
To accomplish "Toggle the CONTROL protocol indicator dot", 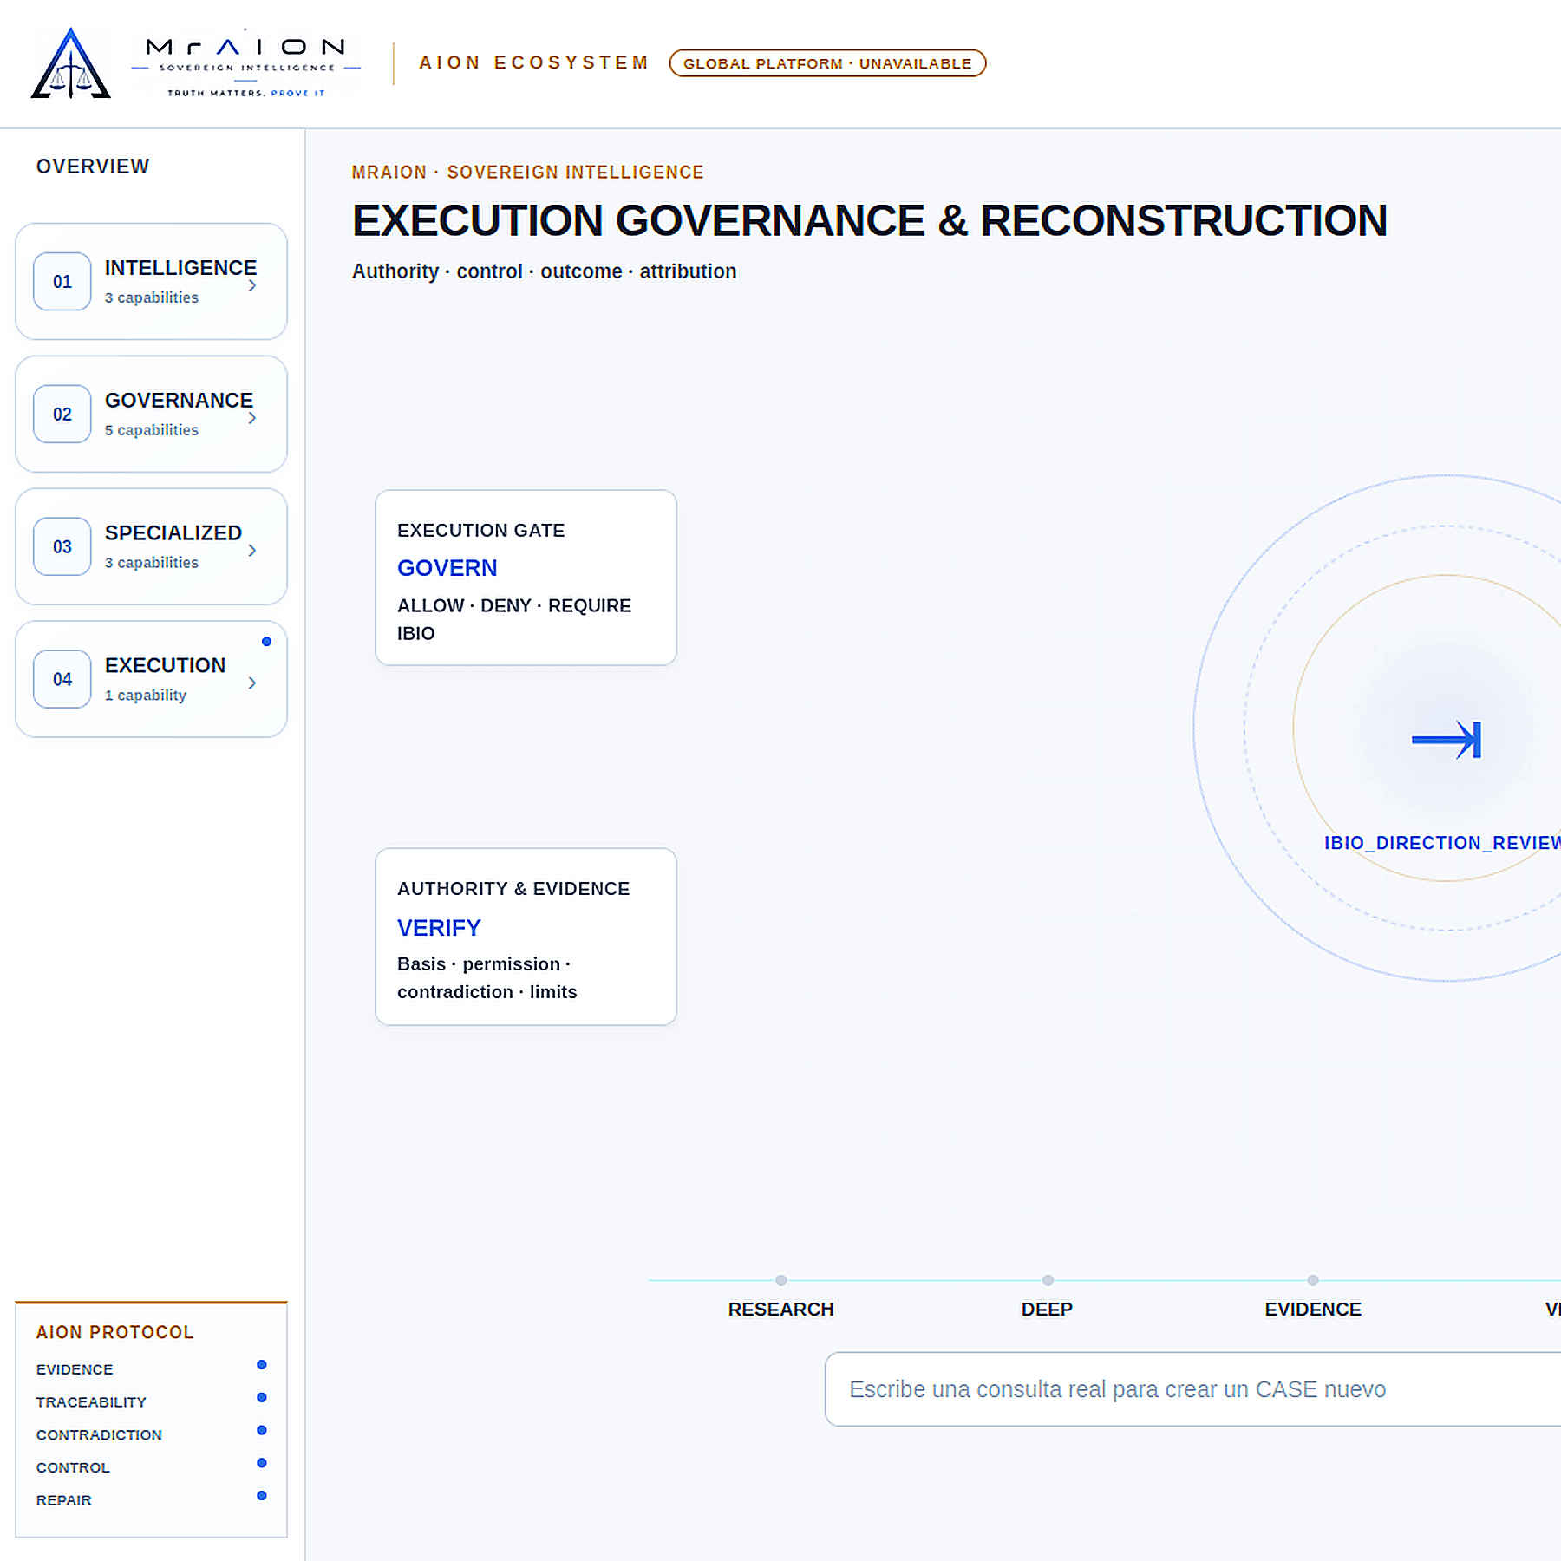I will coord(262,1463).
